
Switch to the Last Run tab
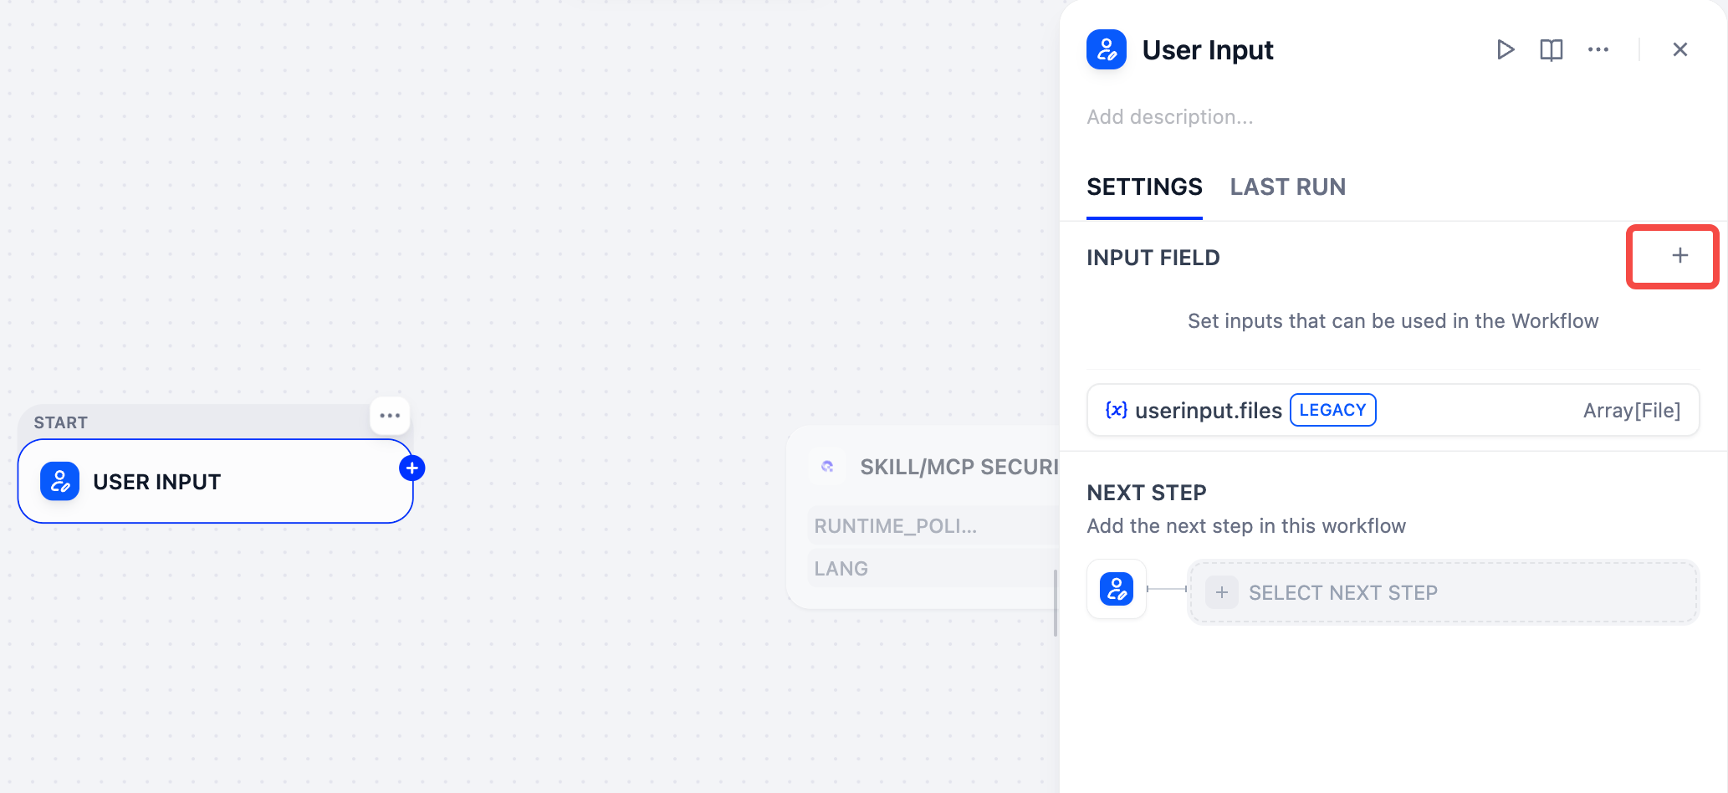pos(1287,187)
